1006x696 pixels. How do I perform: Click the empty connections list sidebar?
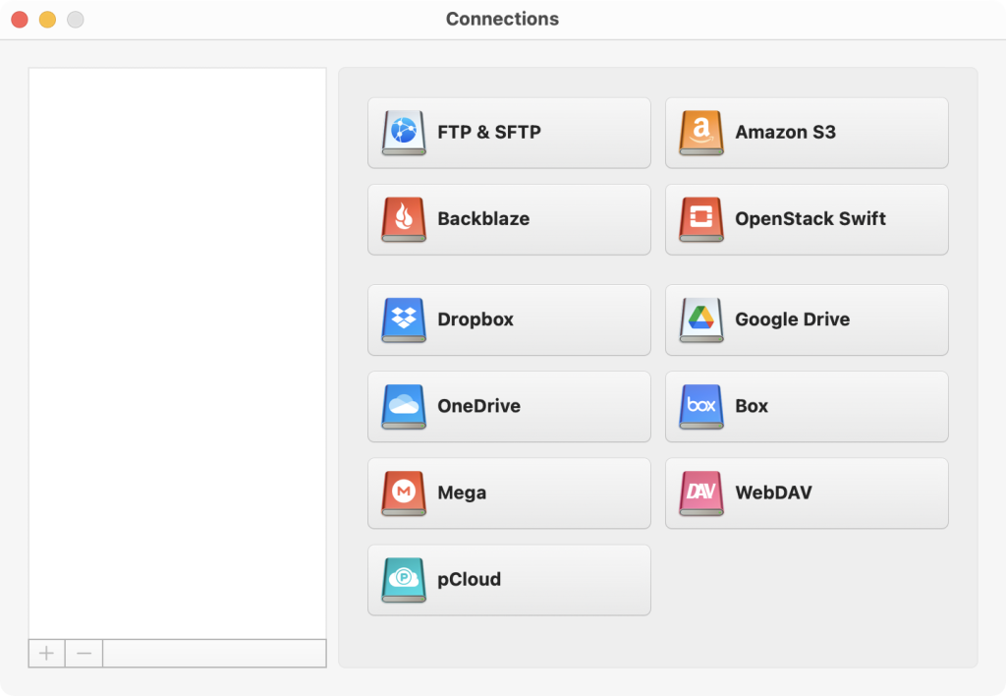pos(177,344)
